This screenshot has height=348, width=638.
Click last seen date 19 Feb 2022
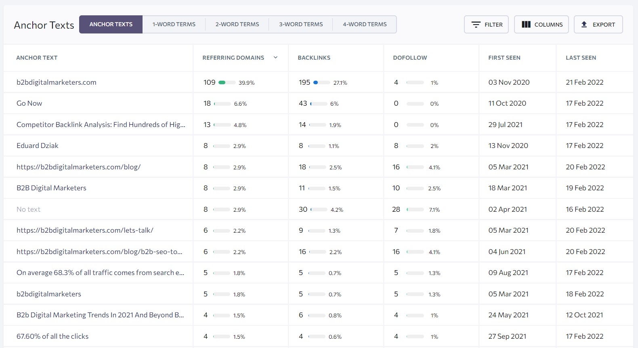pos(585,188)
